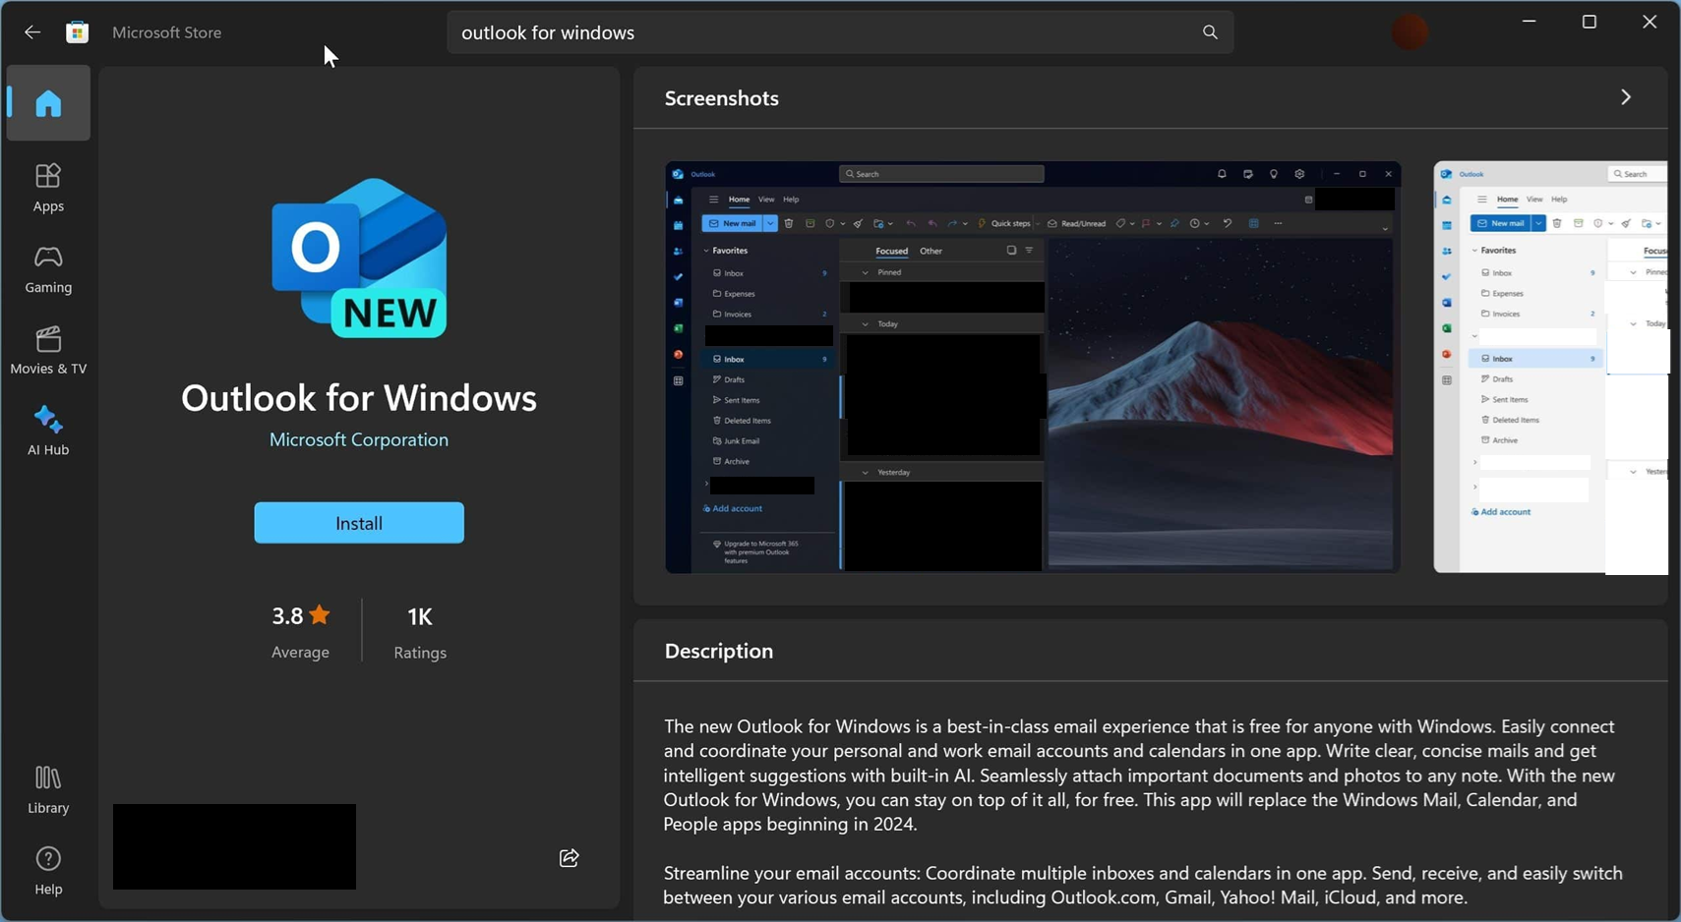Click the search box containing "outlook for windows"
Screen dimensions: 1681x922
pyautogui.click(x=840, y=32)
